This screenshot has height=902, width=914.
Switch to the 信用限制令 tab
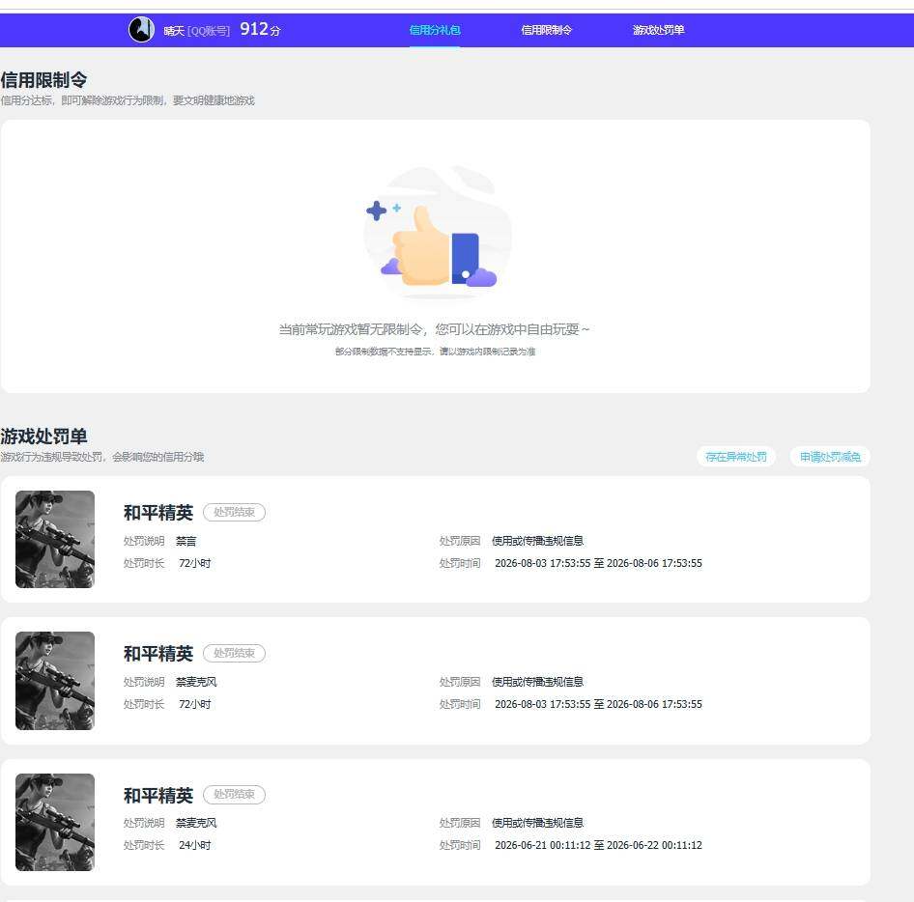click(546, 30)
